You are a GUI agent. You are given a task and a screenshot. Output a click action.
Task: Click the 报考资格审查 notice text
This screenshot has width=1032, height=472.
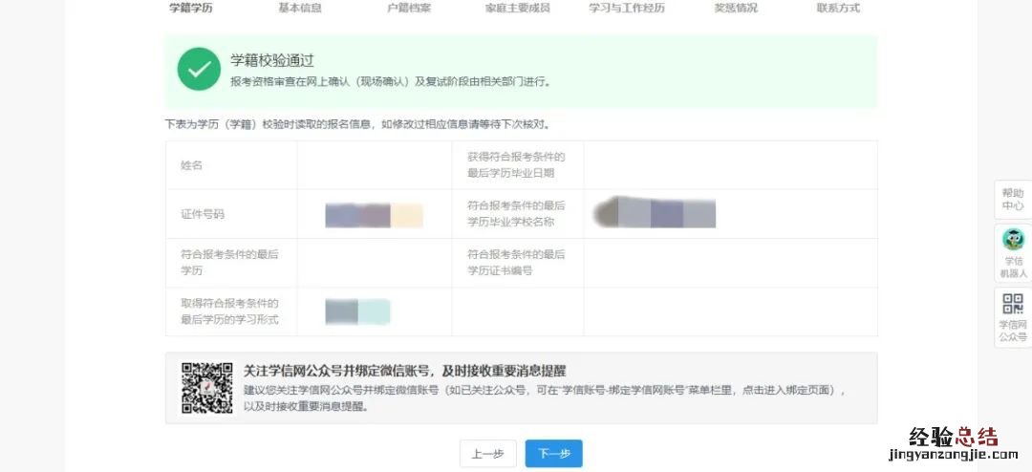point(390,82)
